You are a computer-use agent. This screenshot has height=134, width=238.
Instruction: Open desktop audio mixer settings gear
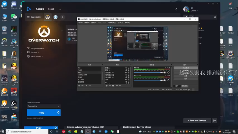coord(168,72)
